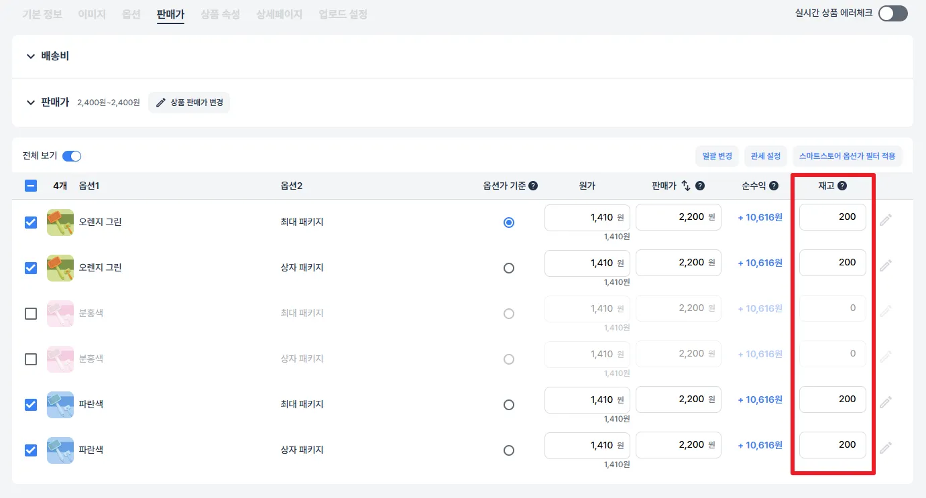
Task: Uncheck 파란색 최대 패키지 row checkbox
Action: point(31,405)
